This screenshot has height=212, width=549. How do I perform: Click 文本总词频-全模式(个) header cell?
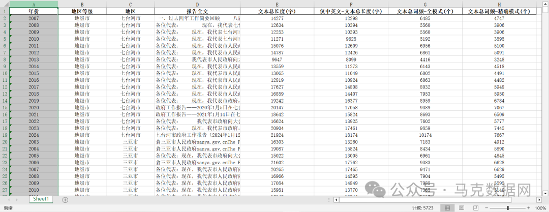[x=425, y=11]
